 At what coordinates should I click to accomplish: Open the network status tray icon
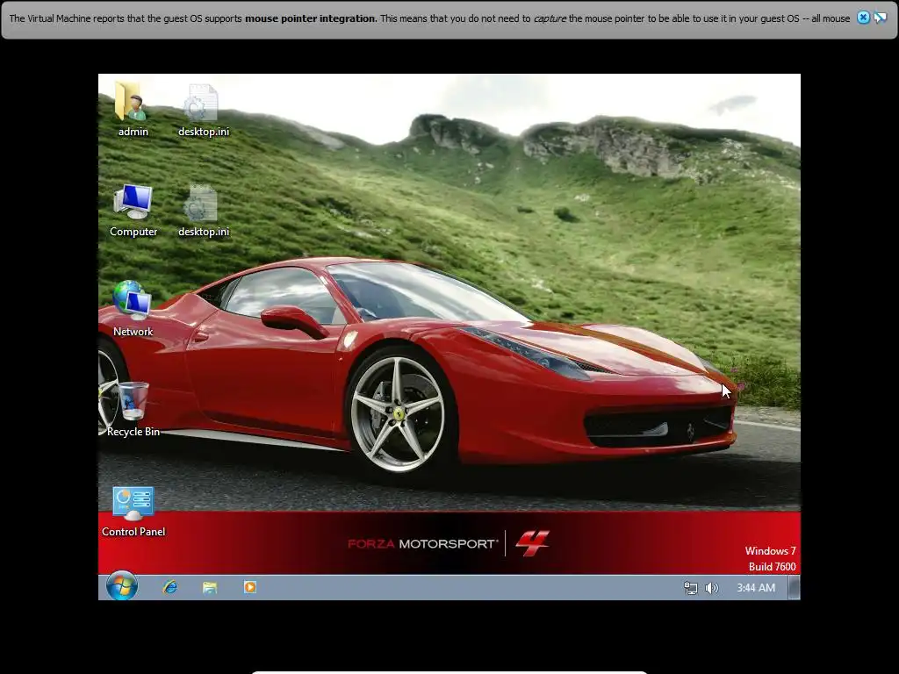(691, 588)
